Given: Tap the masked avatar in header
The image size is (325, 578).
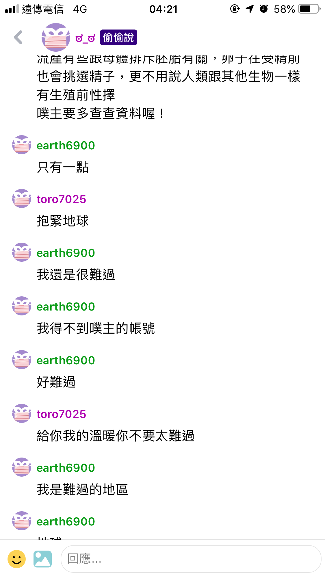Looking at the screenshot, I should (56, 37).
